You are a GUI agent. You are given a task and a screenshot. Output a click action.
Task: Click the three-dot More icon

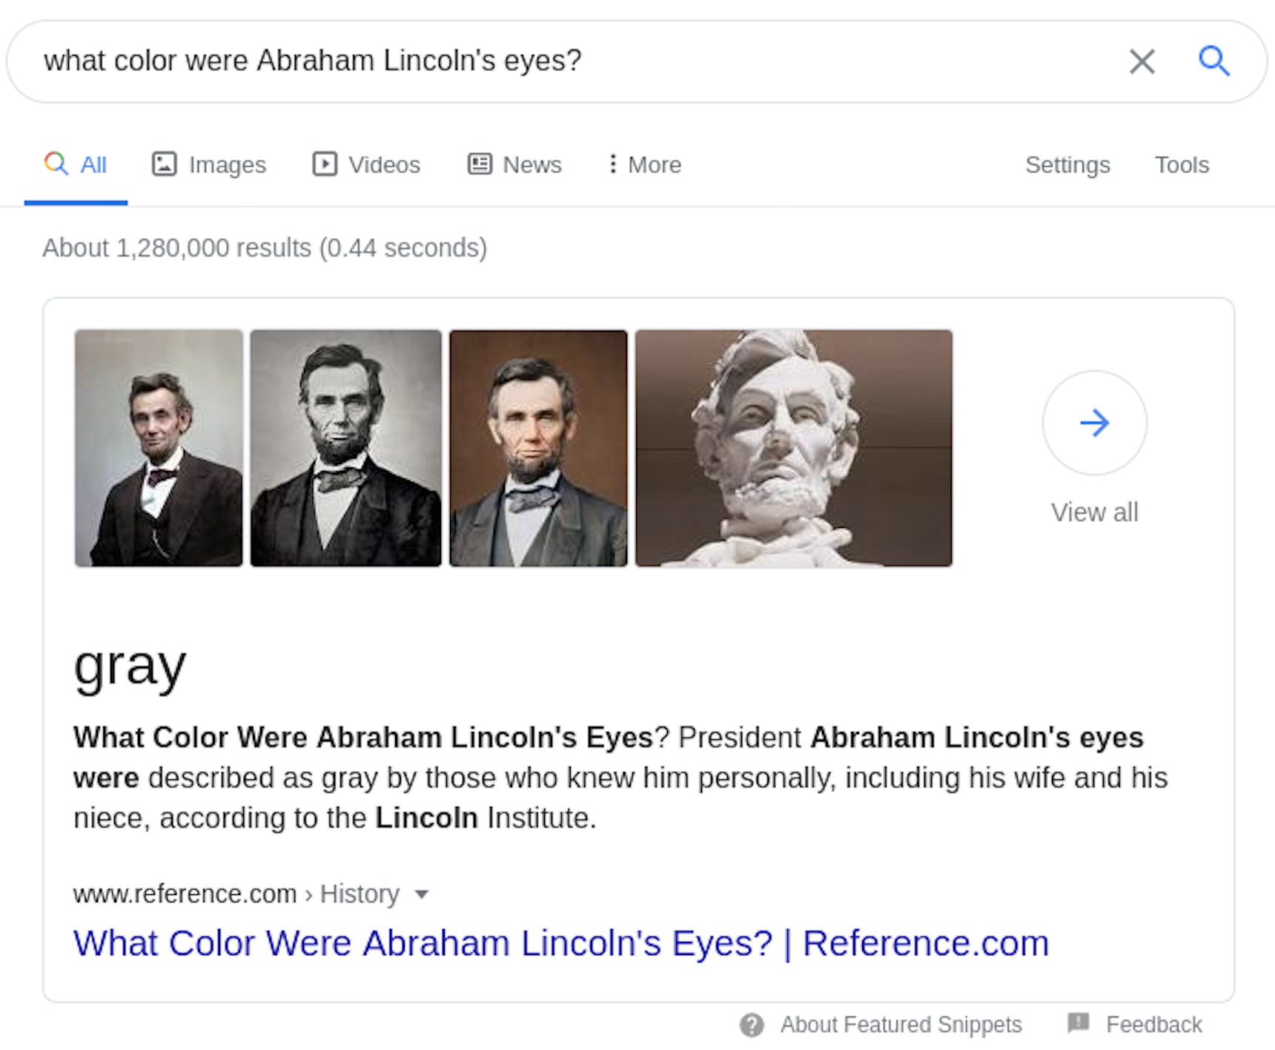tap(612, 164)
